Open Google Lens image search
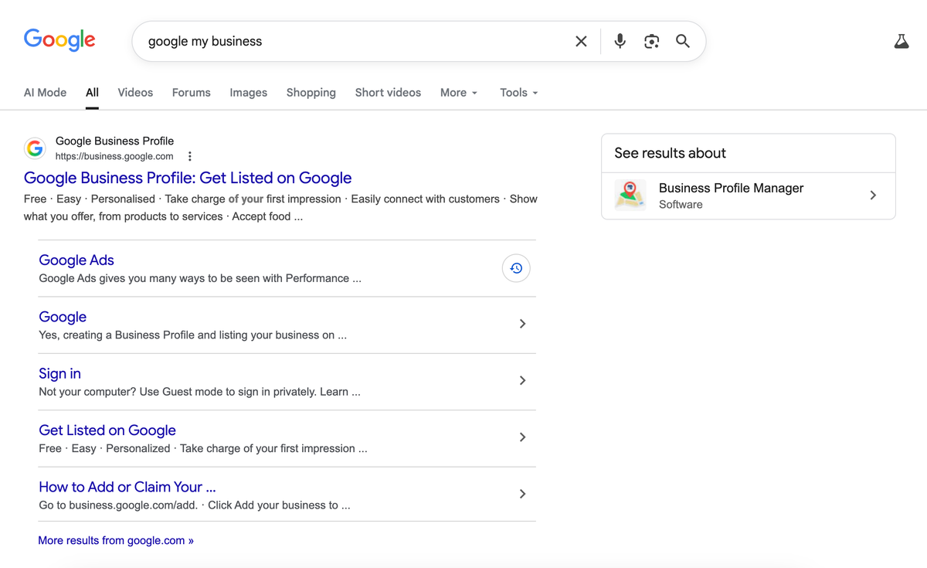927x568 pixels. [x=651, y=41]
